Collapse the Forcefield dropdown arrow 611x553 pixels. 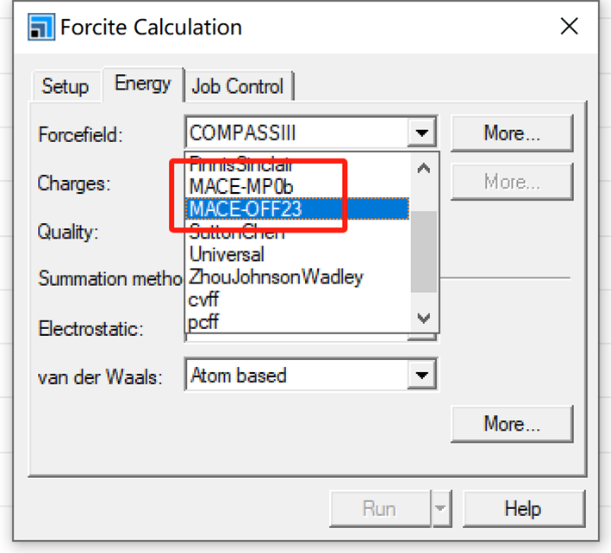(421, 134)
